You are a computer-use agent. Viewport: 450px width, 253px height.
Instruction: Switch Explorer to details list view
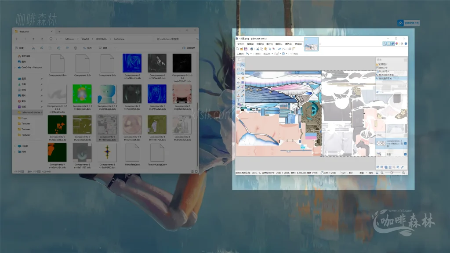(192, 172)
